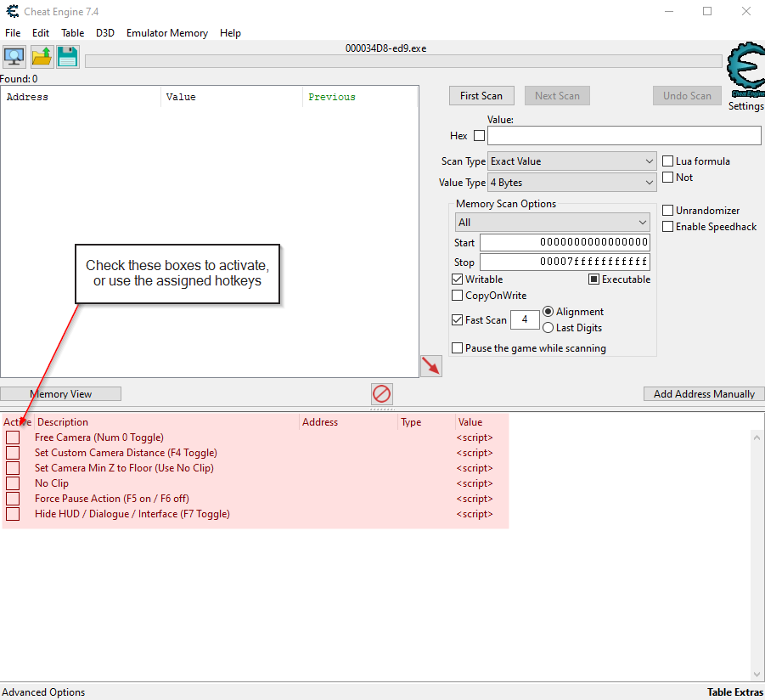Image resolution: width=765 pixels, height=700 pixels.
Task: Activate Set Custom Camera Distance checkbox
Action: click(13, 453)
